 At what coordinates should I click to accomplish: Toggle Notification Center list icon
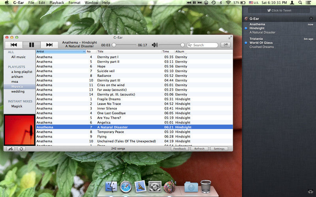pyautogui.click(x=308, y=3)
